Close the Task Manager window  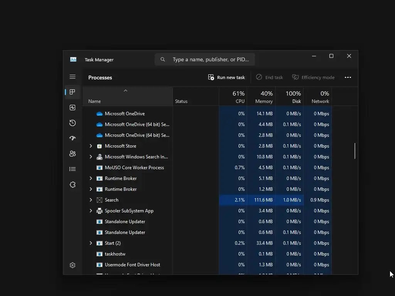(349, 56)
